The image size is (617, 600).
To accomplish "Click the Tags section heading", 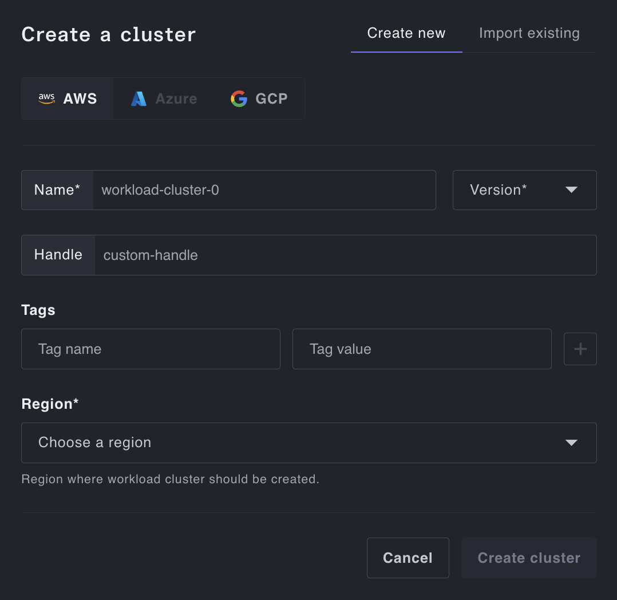I will 38,310.
